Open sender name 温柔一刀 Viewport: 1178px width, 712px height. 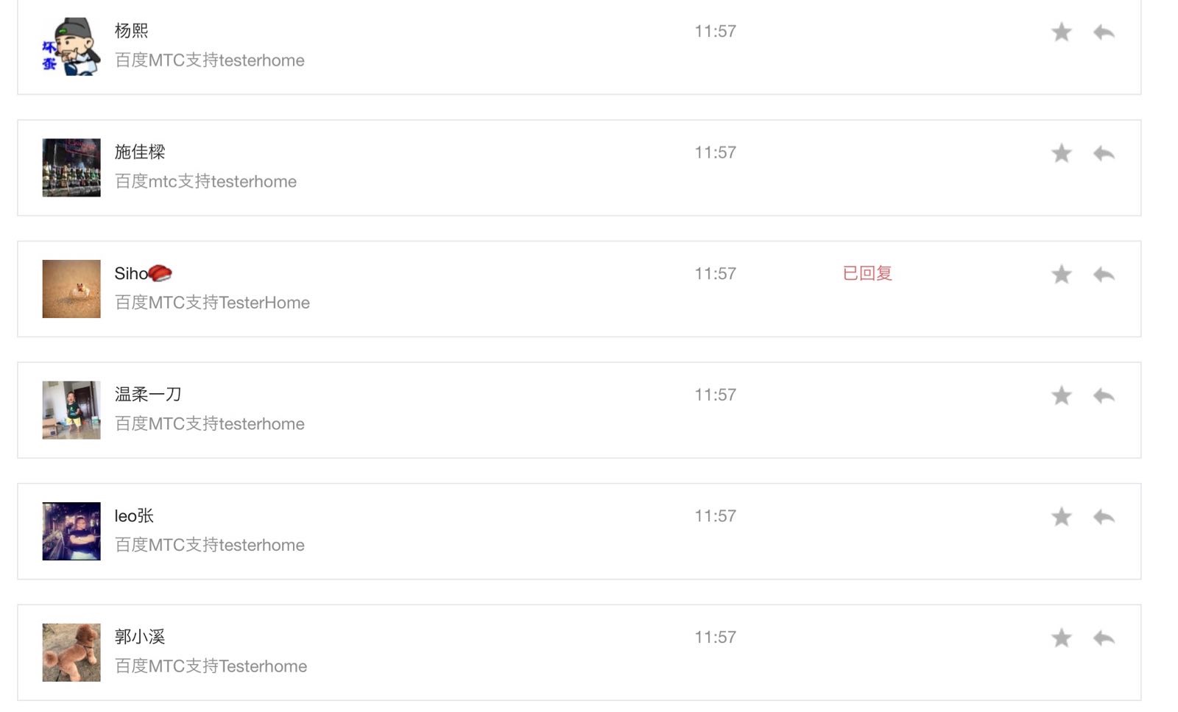148,394
